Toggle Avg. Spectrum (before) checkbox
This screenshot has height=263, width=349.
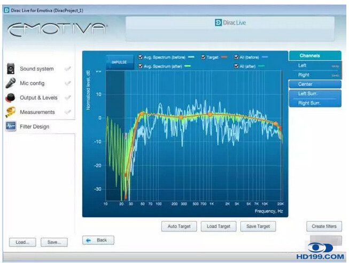[140, 57]
